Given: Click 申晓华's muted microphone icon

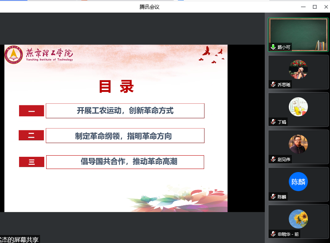Looking at the screenshot, I should [x=273, y=234].
